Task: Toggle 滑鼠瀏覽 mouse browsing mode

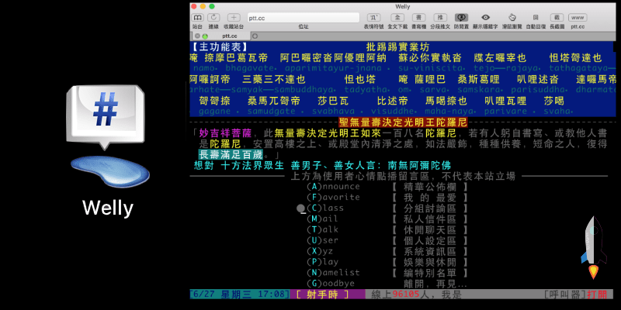Action: 512,17
